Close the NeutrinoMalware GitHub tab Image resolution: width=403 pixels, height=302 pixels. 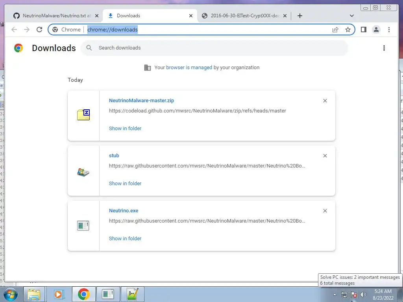[x=97, y=16]
